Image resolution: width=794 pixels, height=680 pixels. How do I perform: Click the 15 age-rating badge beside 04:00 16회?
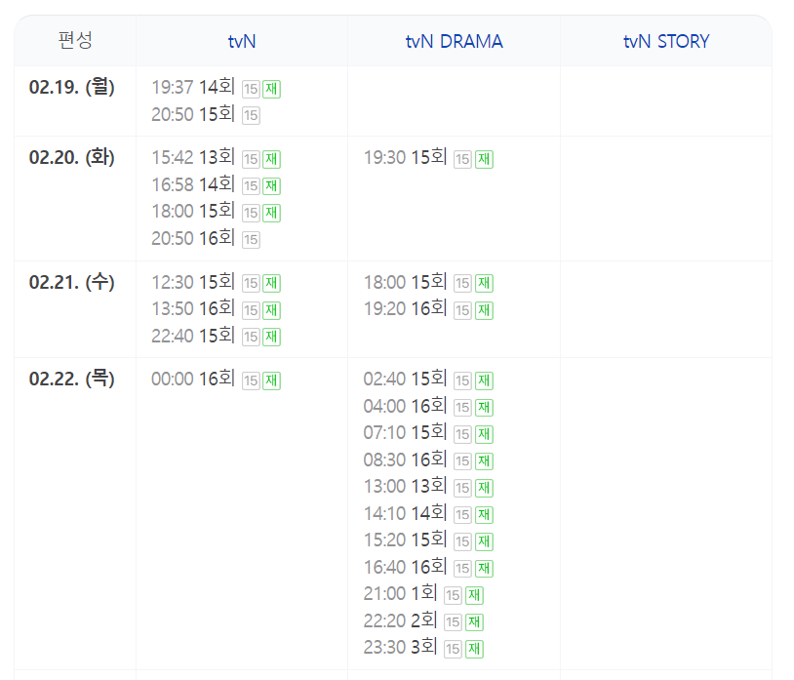462,408
